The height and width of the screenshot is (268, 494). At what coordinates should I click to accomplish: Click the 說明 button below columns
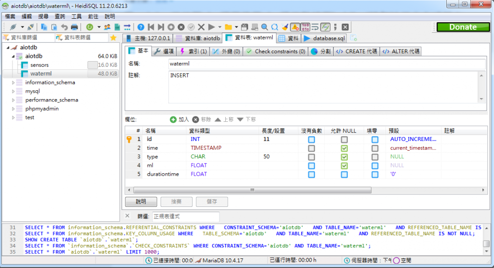point(141,202)
